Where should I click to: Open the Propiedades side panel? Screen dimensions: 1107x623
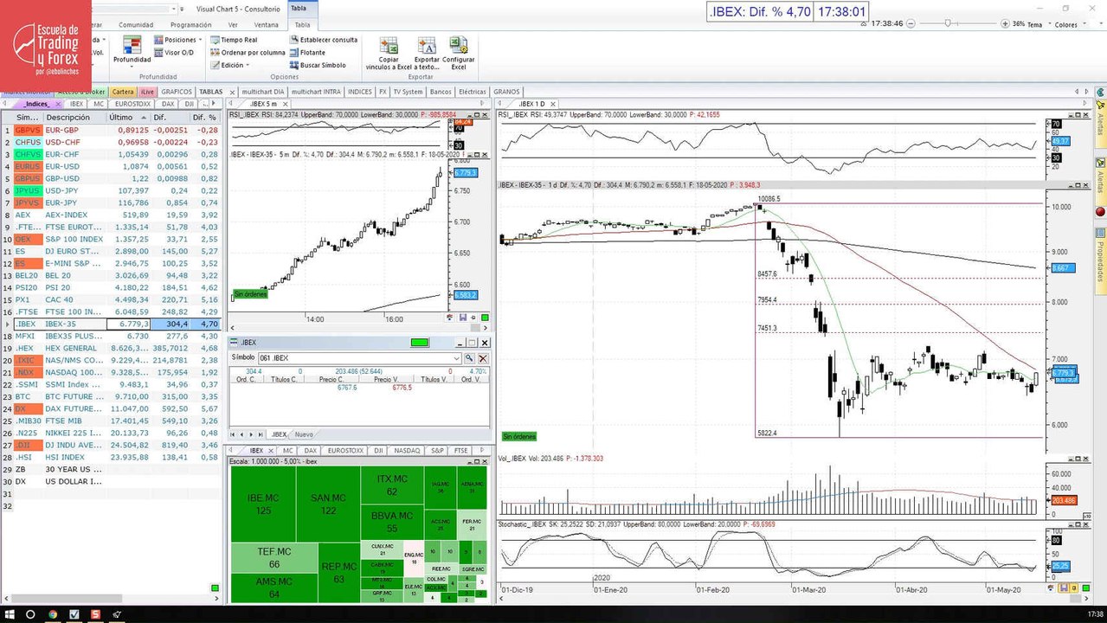click(1100, 260)
